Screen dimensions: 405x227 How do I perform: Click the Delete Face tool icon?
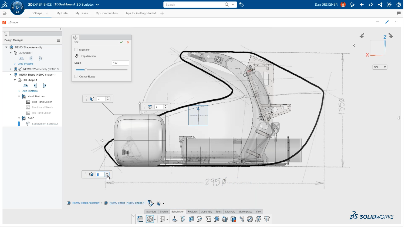pos(234,219)
